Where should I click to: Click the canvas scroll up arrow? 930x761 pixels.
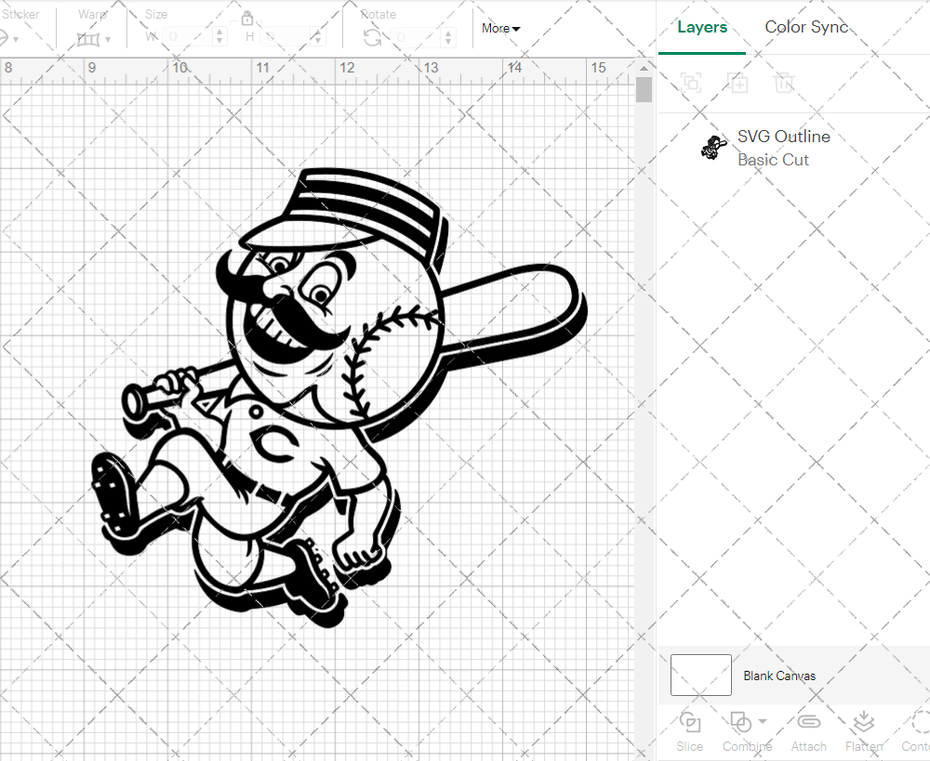644,68
